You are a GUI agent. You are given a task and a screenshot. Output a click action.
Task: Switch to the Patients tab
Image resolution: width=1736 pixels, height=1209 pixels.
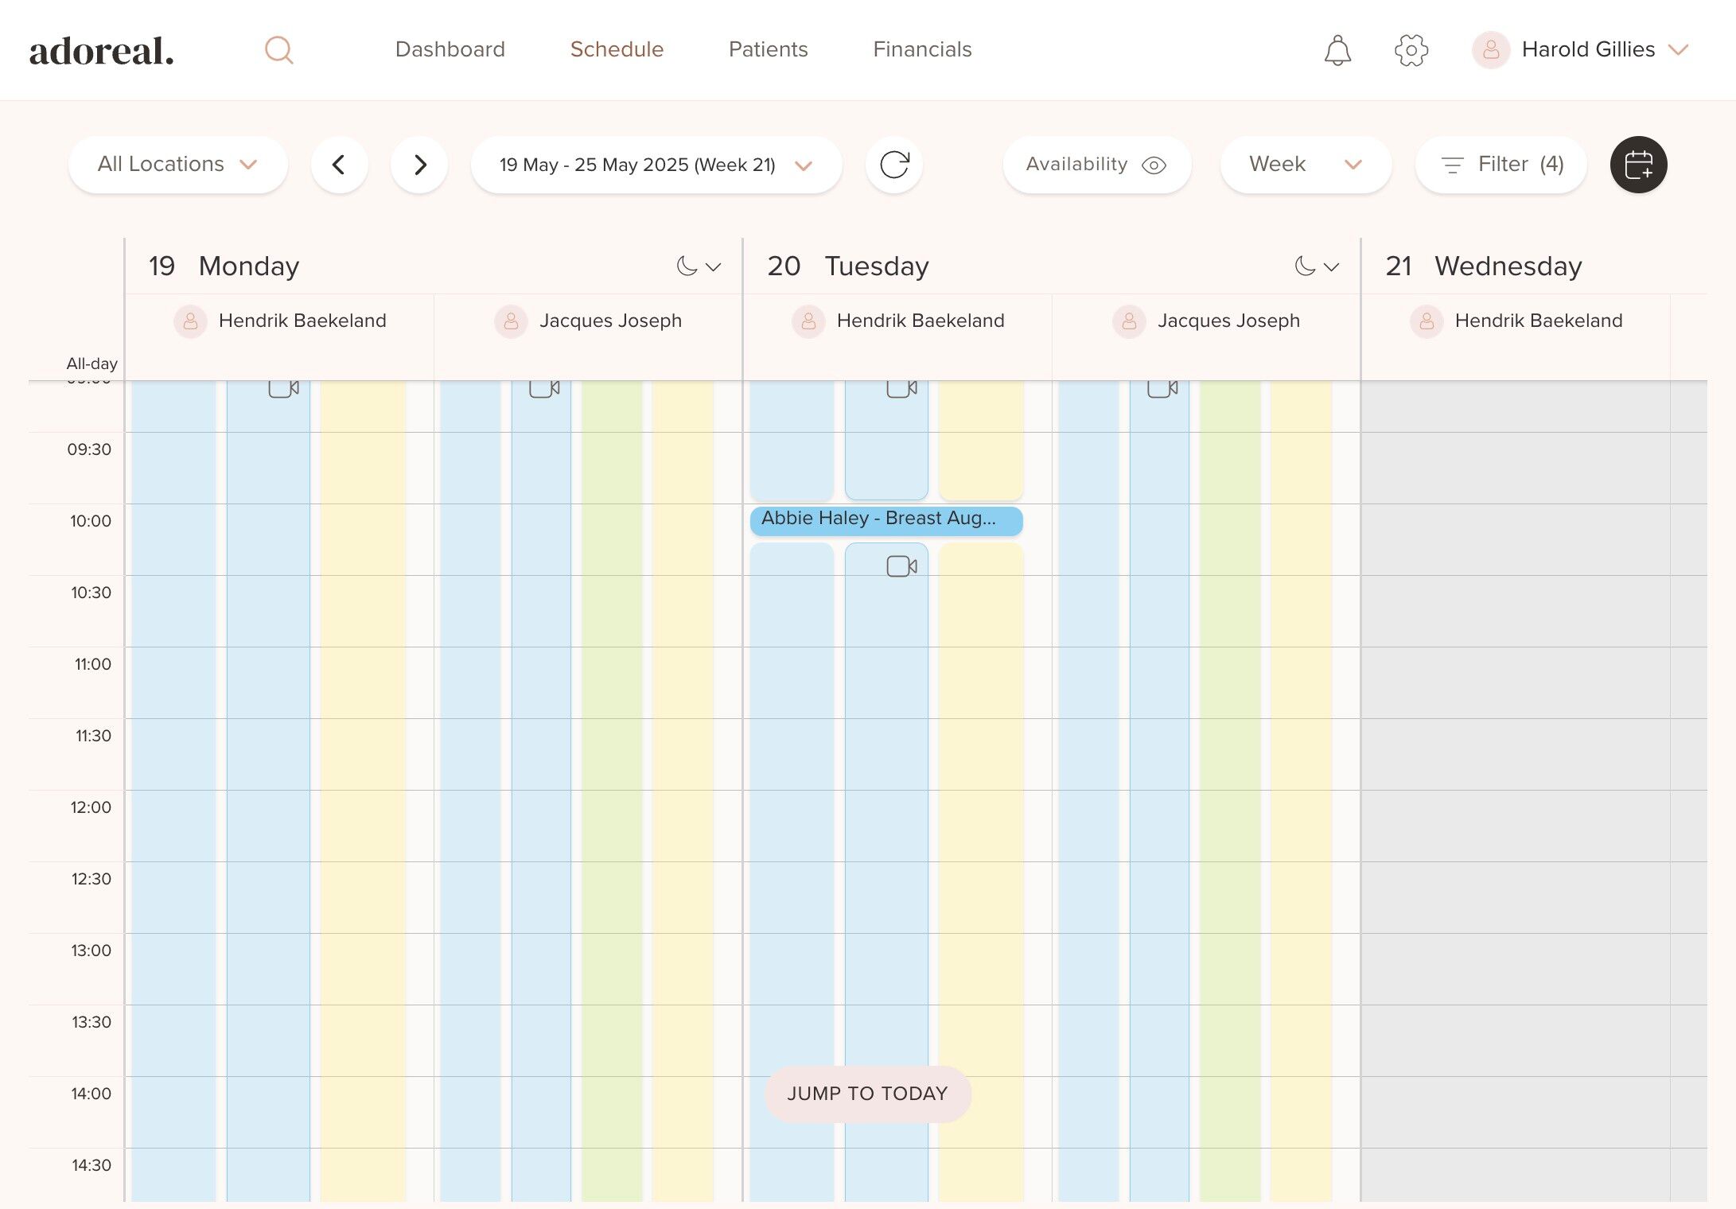click(x=769, y=49)
